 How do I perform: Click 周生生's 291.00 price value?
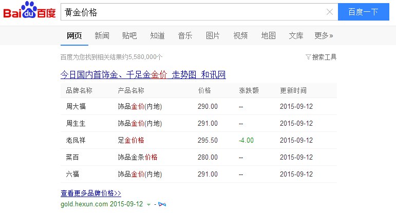click(208, 123)
